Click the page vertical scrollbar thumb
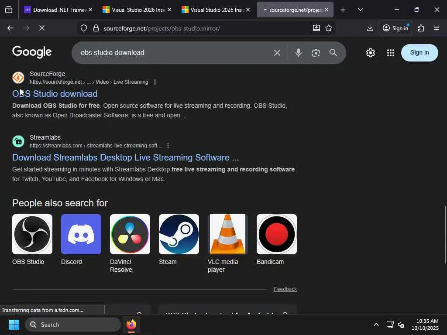The width and height of the screenshot is (447, 335). (x=445, y=234)
